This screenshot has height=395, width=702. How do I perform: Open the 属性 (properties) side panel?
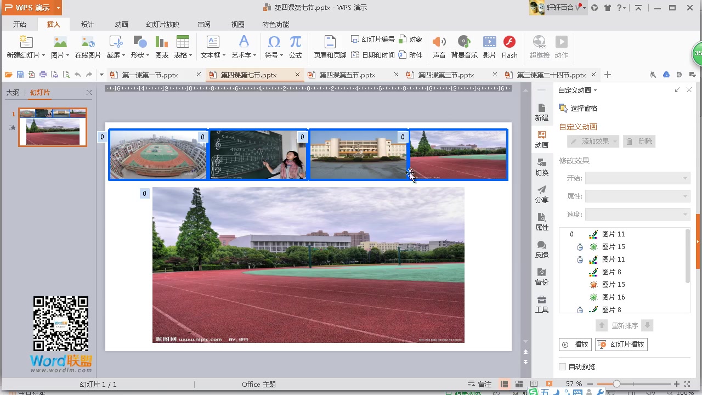point(542,222)
